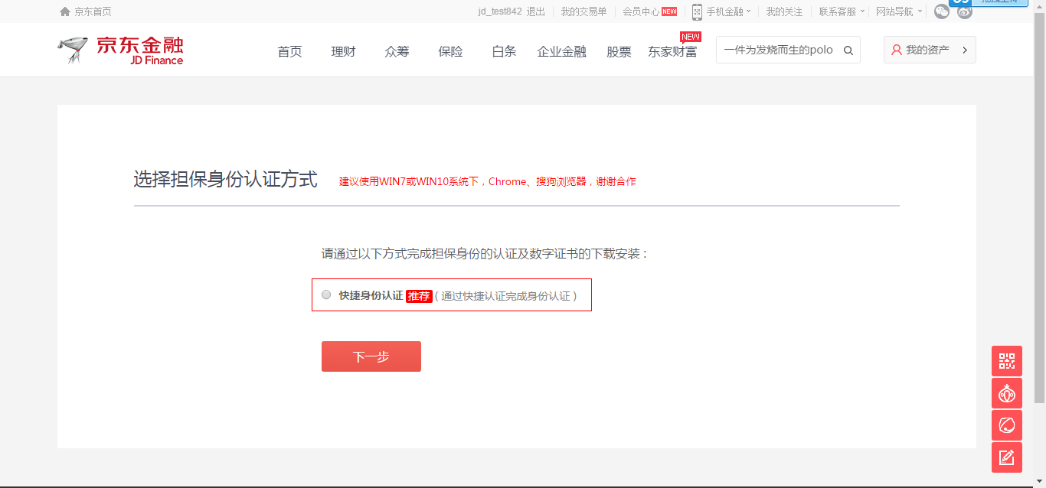Go to the 白条 navigation tab
Image resolution: width=1046 pixels, height=488 pixels.
pos(504,51)
